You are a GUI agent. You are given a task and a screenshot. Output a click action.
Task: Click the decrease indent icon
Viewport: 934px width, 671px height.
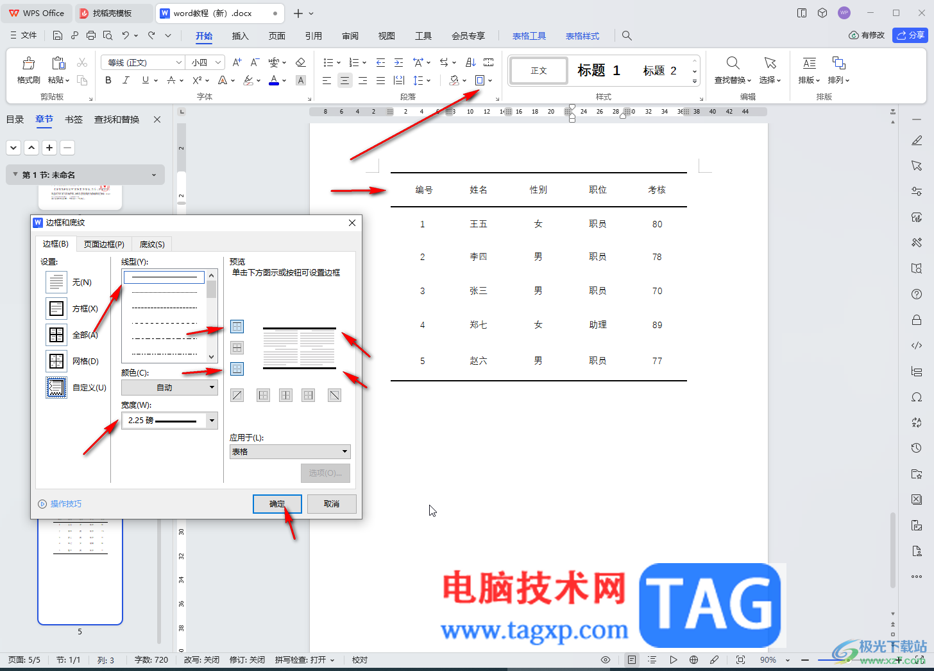(380, 62)
